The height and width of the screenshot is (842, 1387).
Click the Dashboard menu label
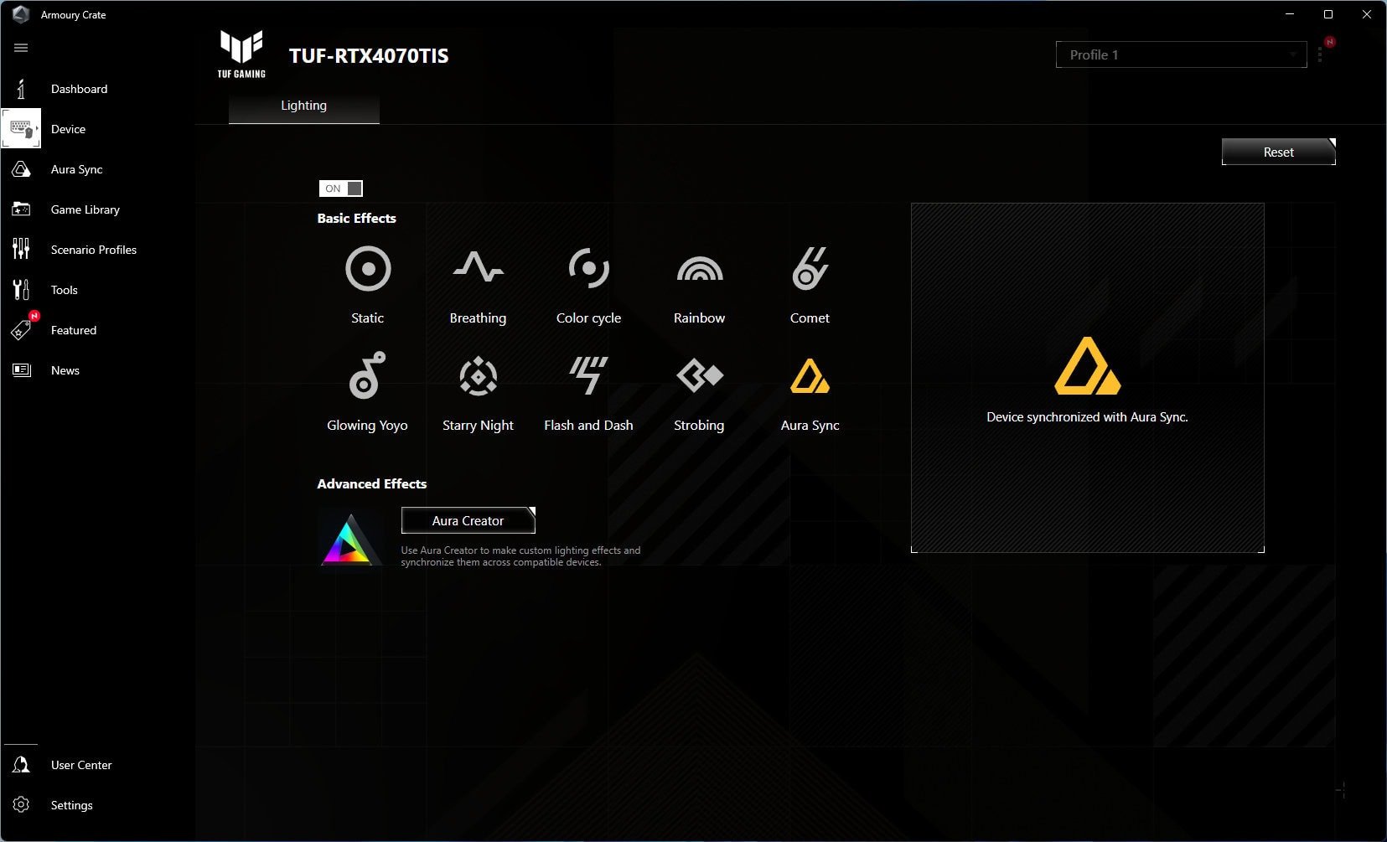[x=79, y=89]
